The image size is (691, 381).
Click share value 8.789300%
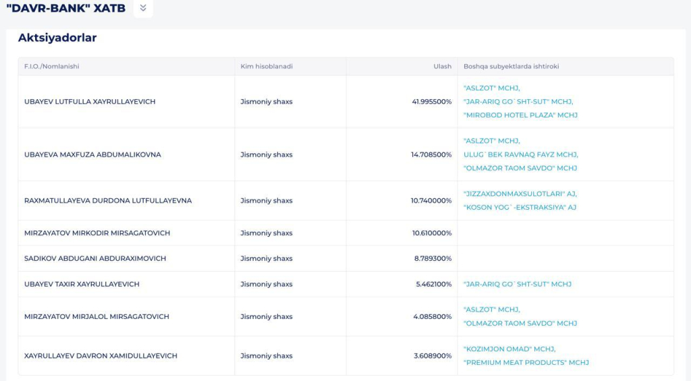click(433, 258)
